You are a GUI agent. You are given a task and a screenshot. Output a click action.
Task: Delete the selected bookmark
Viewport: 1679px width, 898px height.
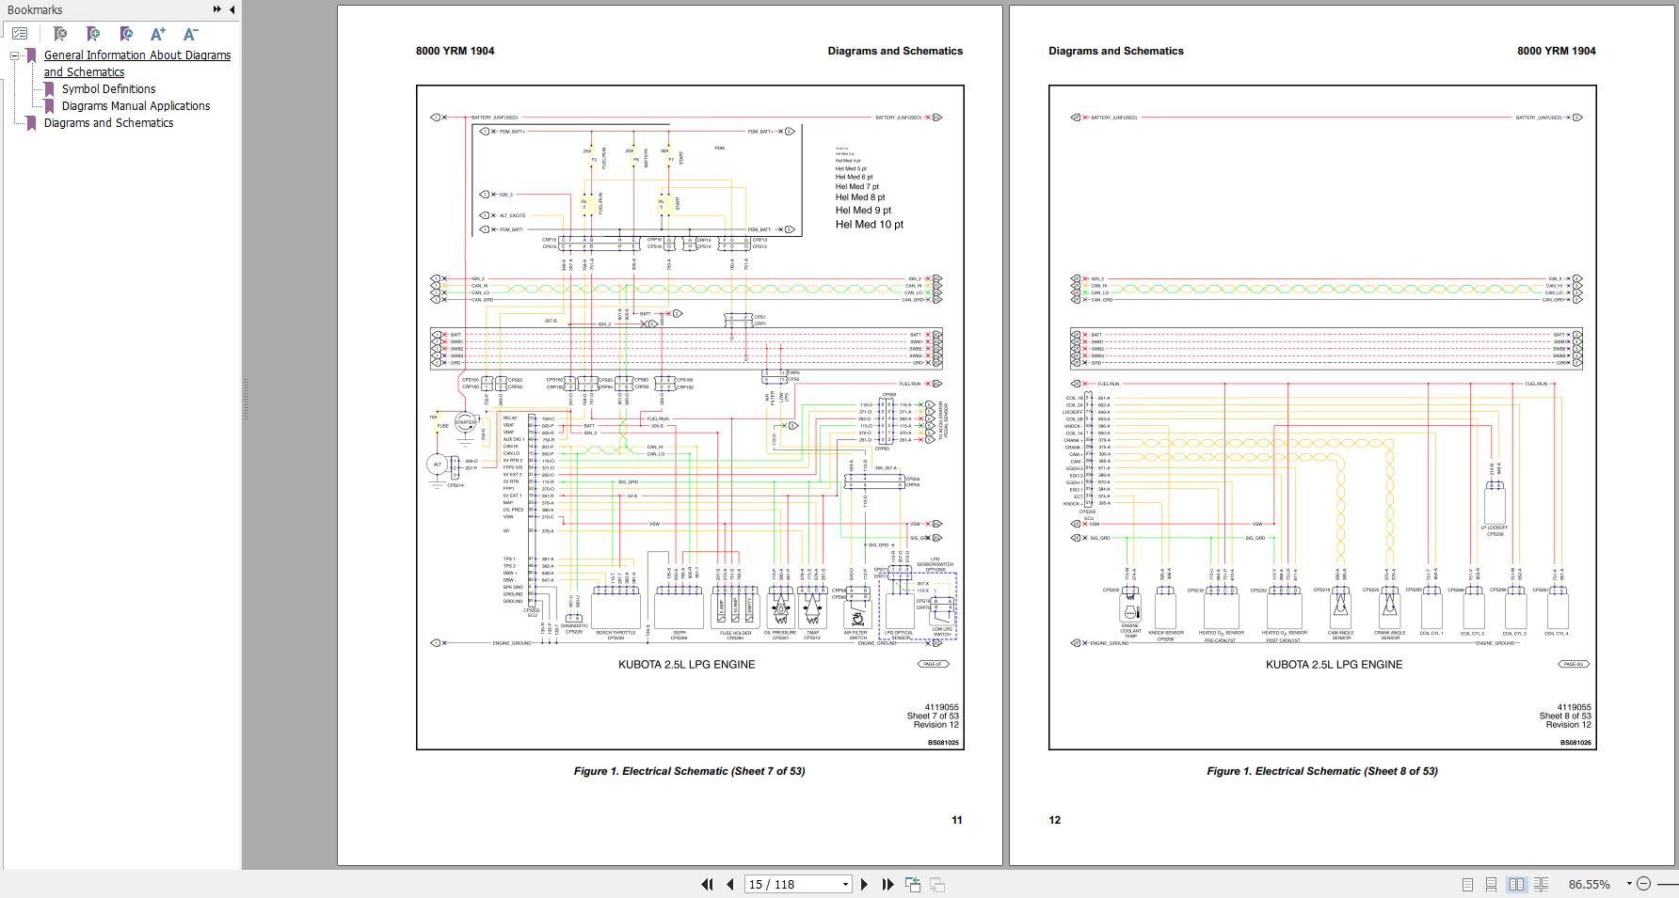[60, 34]
